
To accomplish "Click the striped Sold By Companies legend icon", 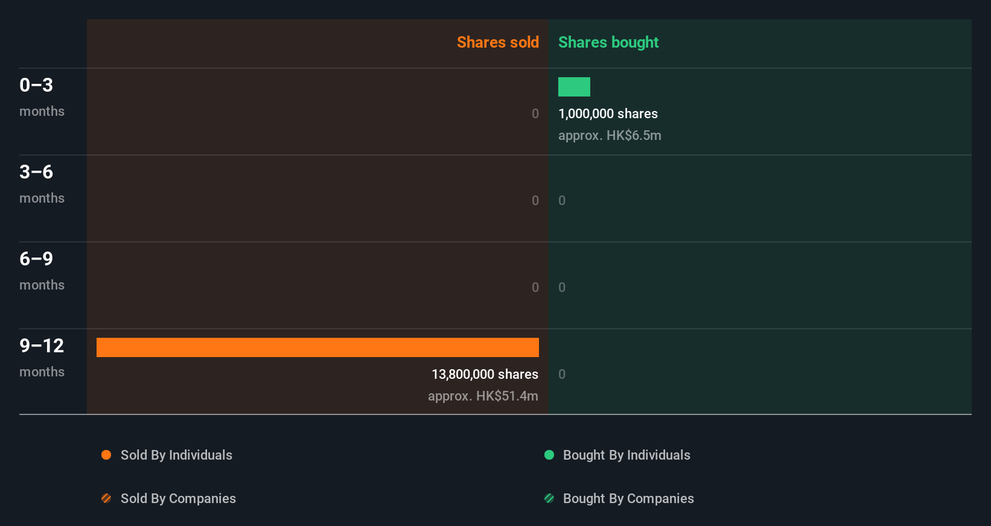I will click(x=106, y=498).
